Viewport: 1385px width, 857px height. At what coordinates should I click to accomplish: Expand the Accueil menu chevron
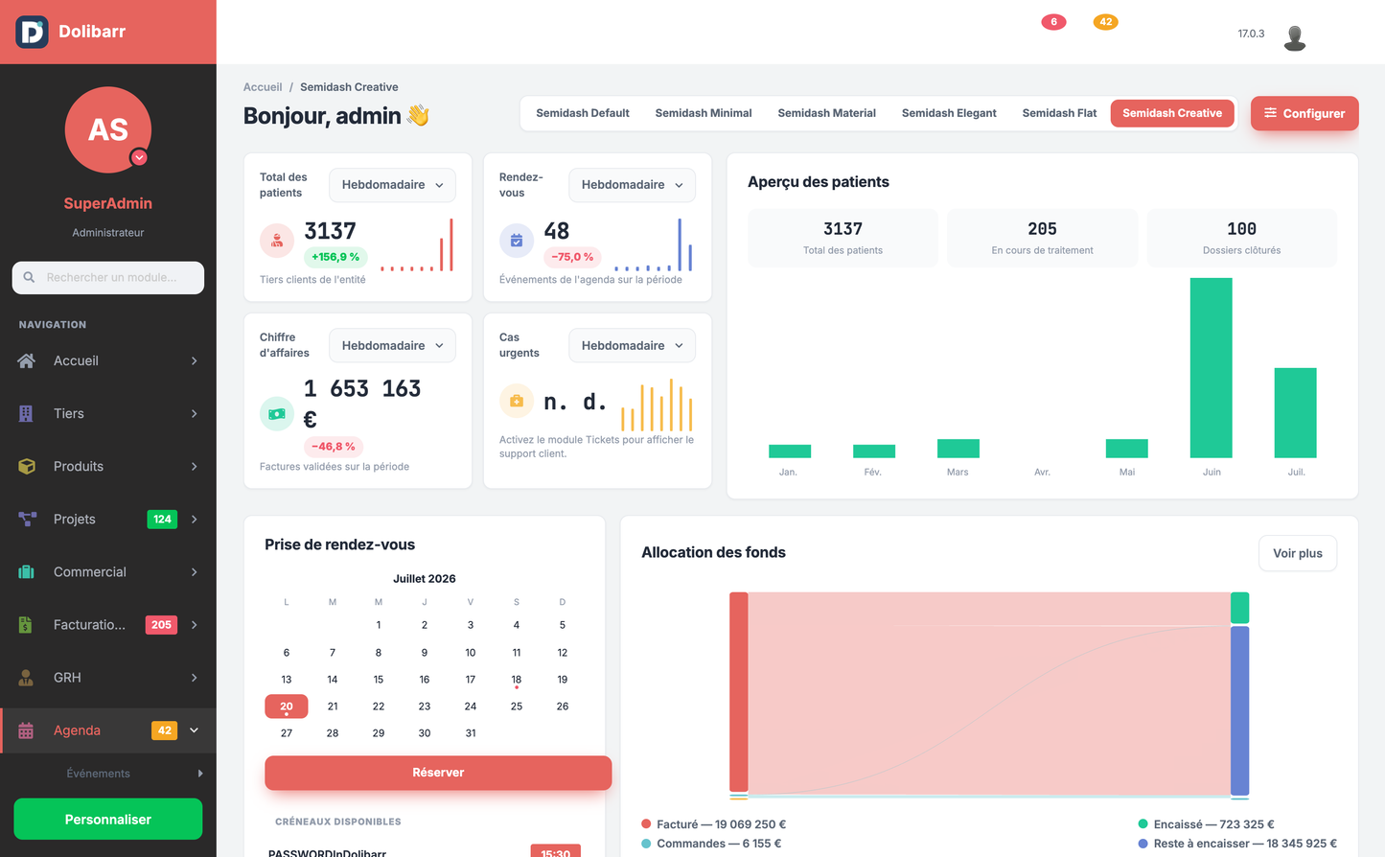pos(195,361)
